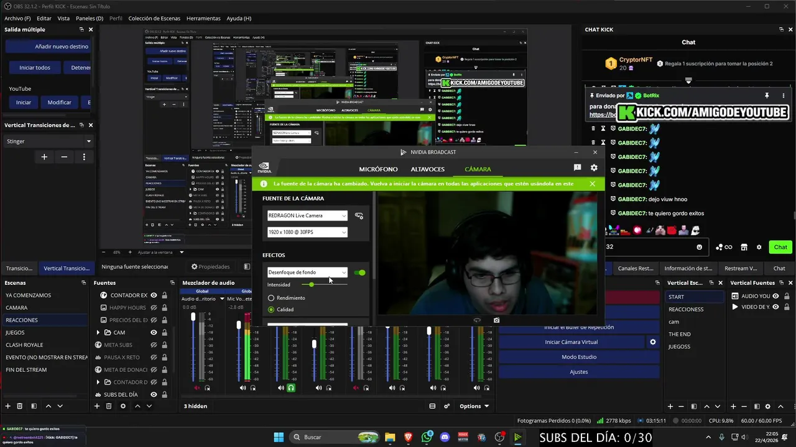Open source gear in Vertical Fuentes toolbar
Viewport: 796px width, 447px height.
pos(767,406)
